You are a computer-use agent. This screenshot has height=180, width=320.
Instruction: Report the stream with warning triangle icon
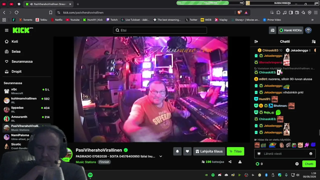tap(240, 162)
